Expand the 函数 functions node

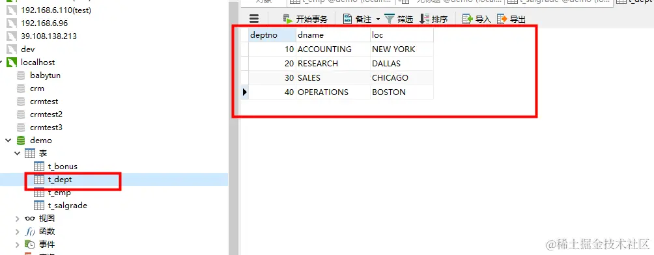click(17, 232)
